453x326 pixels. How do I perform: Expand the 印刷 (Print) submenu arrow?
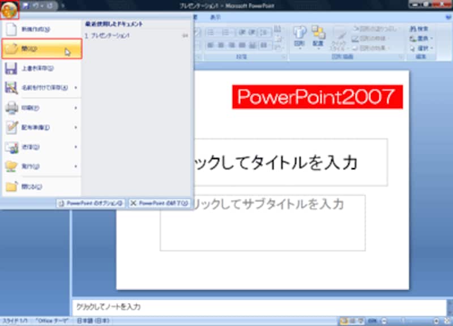click(x=76, y=108)
